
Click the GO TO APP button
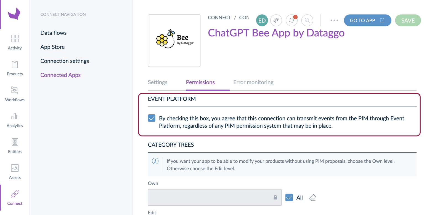pos(367,20)
